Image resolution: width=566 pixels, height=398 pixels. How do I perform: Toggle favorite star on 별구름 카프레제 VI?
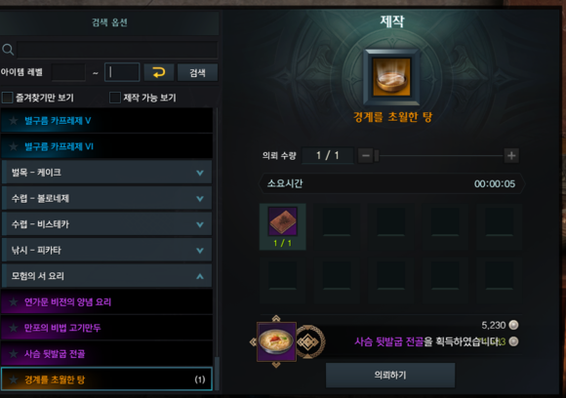(x=14, y=146)
